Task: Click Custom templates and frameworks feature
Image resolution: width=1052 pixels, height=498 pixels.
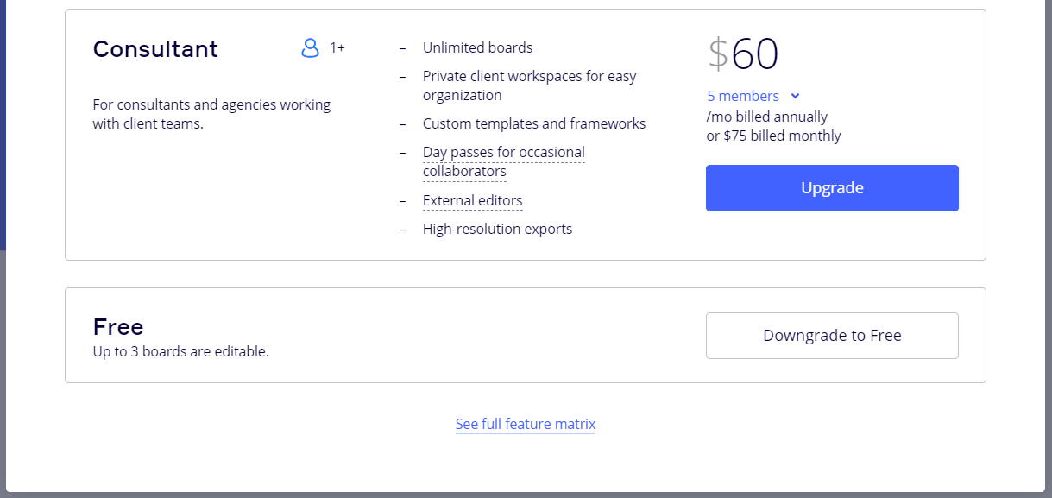Action: (x=533, y=123)
